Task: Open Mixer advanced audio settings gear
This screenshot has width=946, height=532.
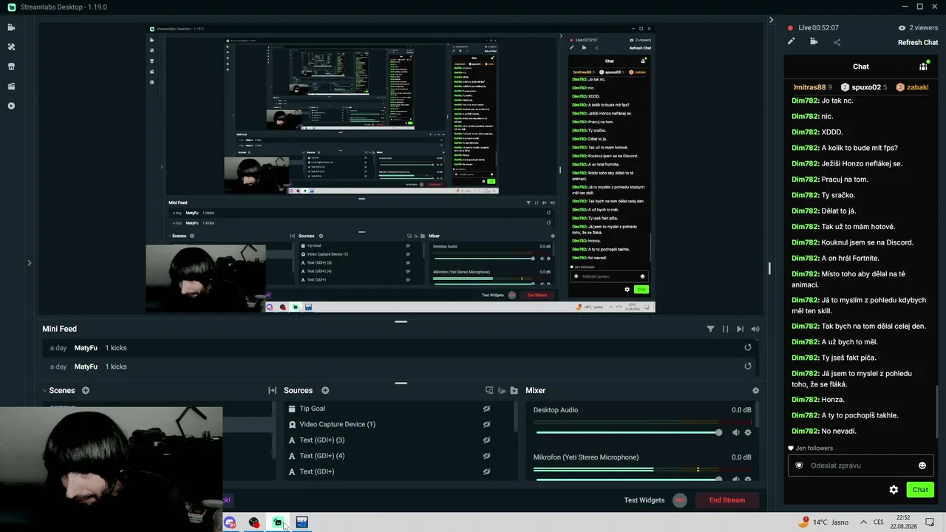Action: coord(755,390)
